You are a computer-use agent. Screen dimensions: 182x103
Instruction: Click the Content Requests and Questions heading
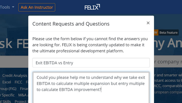pos(71,24)
